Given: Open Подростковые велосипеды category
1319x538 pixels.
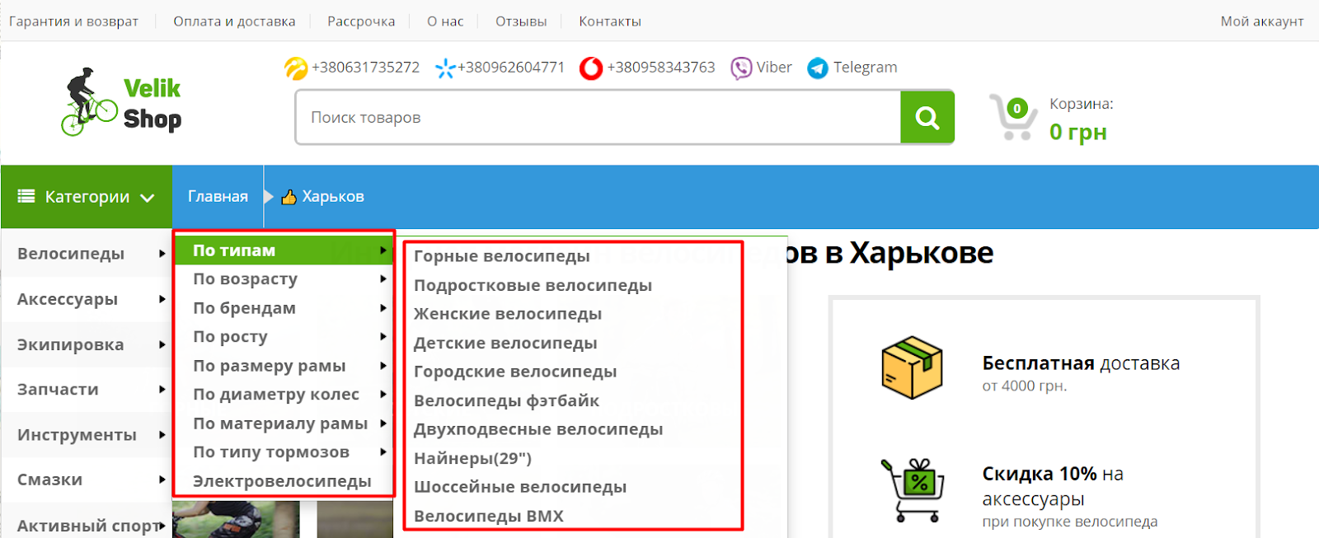Looking at the screenshot, I should click(533, 286).
